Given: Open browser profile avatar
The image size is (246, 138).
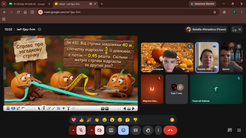Looking at the screenshot, I should (234, 12).
